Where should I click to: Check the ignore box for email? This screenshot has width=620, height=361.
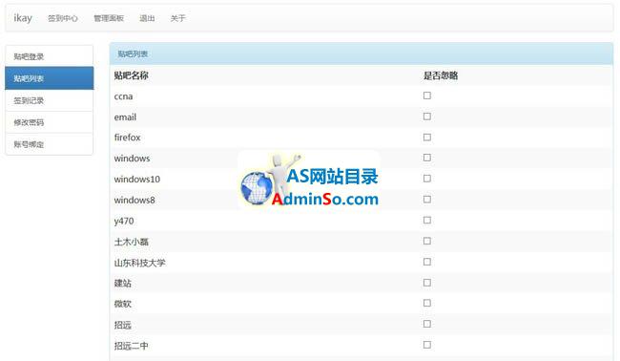click(427, 117)
